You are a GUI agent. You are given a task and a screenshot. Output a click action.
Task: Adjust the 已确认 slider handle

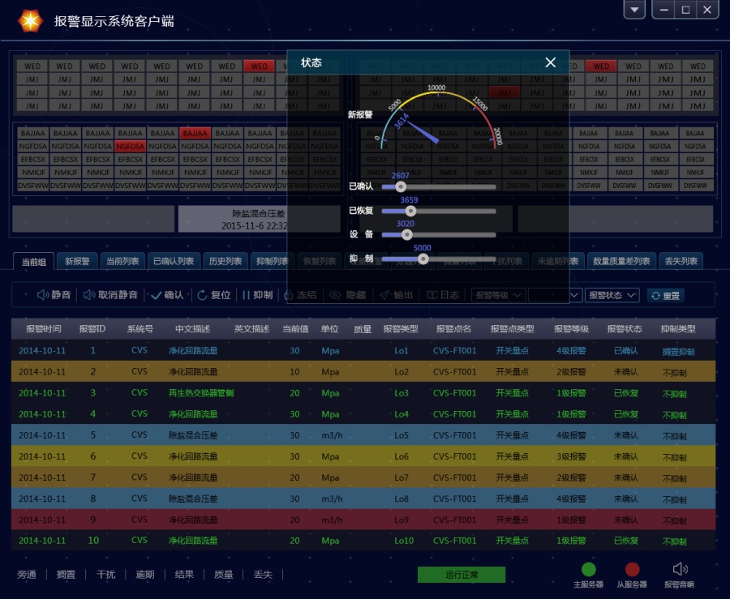[x=401, y=187]
